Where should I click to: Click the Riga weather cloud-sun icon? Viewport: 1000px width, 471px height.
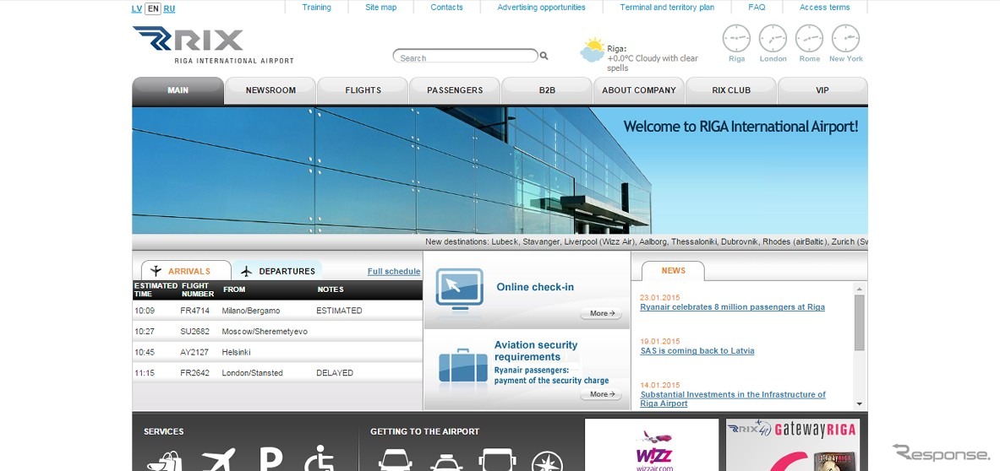coord(593,51)
